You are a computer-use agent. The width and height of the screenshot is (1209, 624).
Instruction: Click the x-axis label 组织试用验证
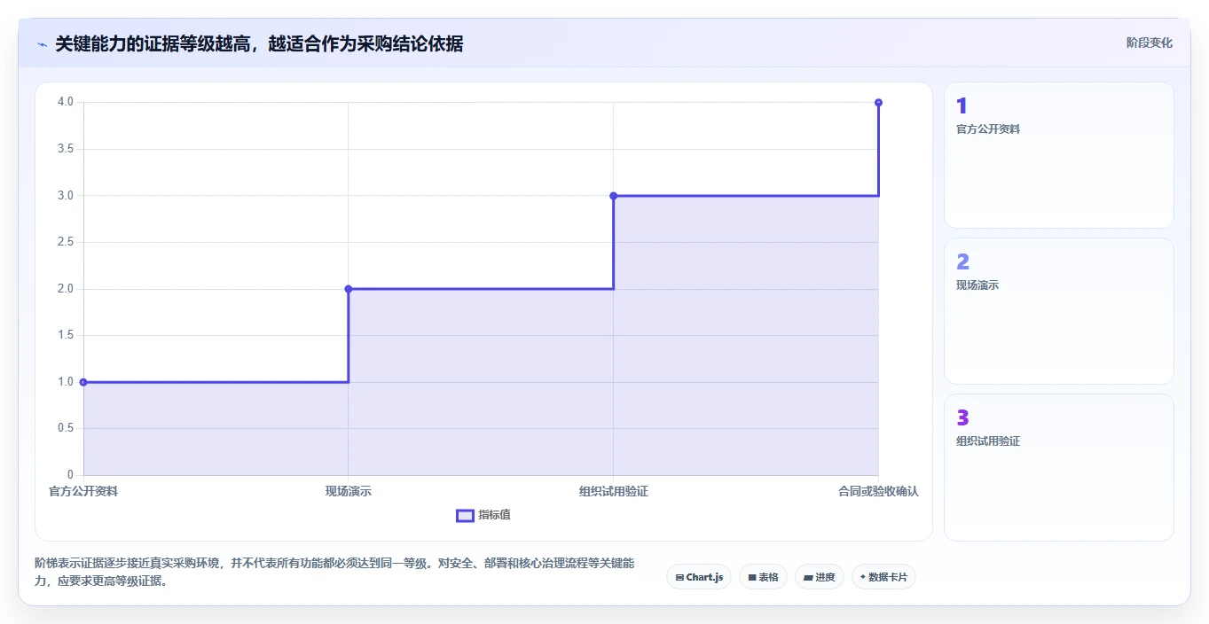(x=613, y=491)
